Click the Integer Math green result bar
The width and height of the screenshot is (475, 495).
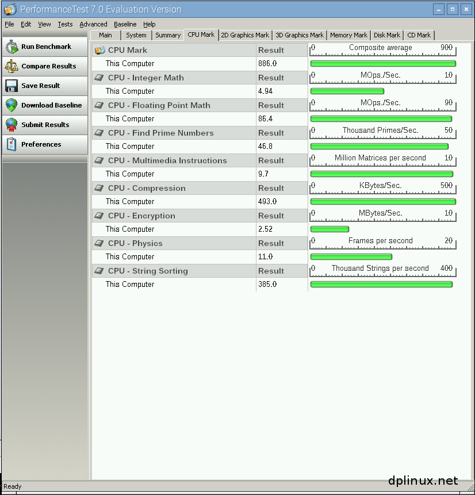point(347,91)
